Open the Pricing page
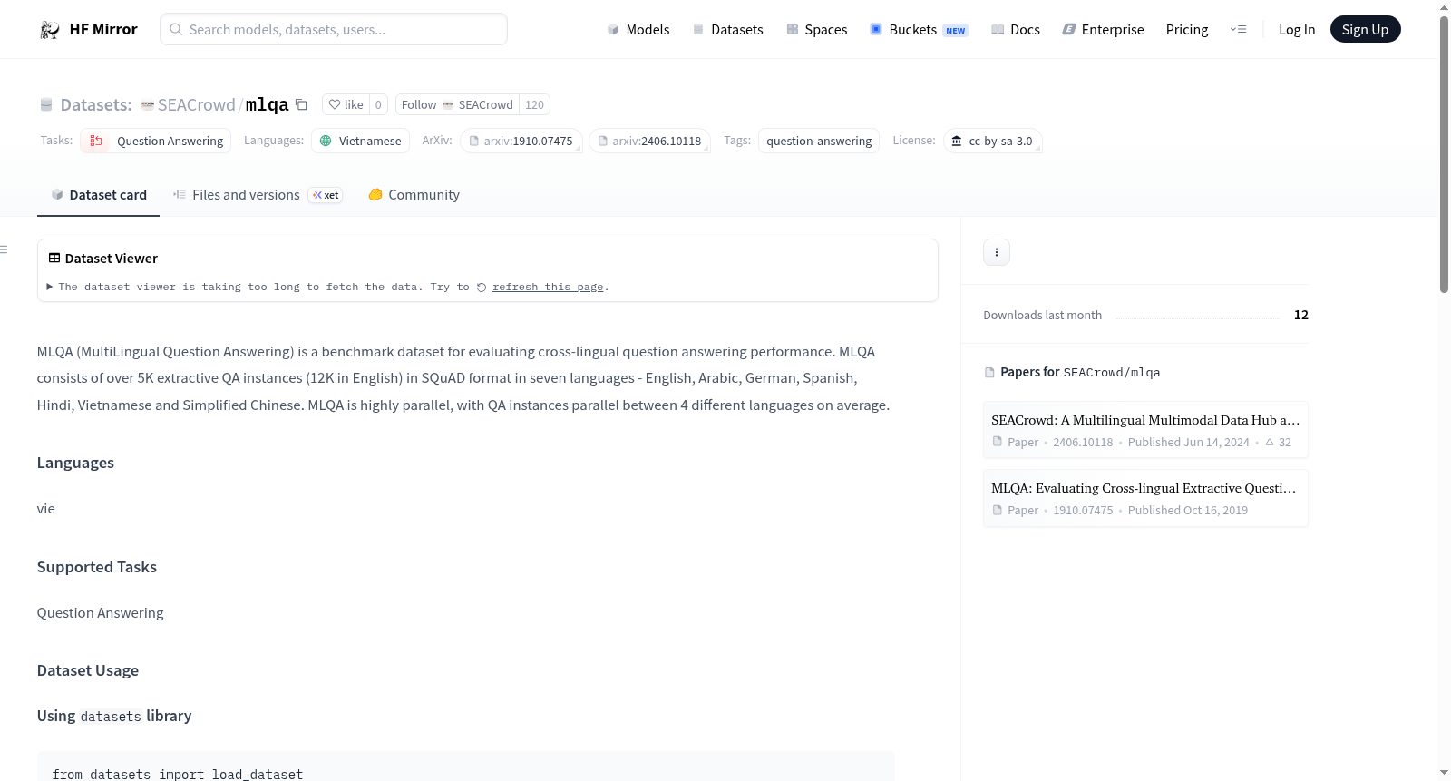1451x781 pixels. (x=1187, y=30)
